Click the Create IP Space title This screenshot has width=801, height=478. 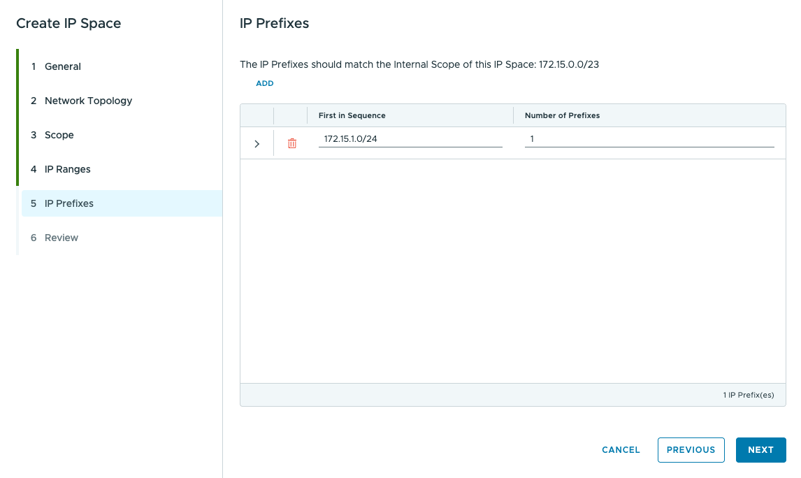(68, 24)
